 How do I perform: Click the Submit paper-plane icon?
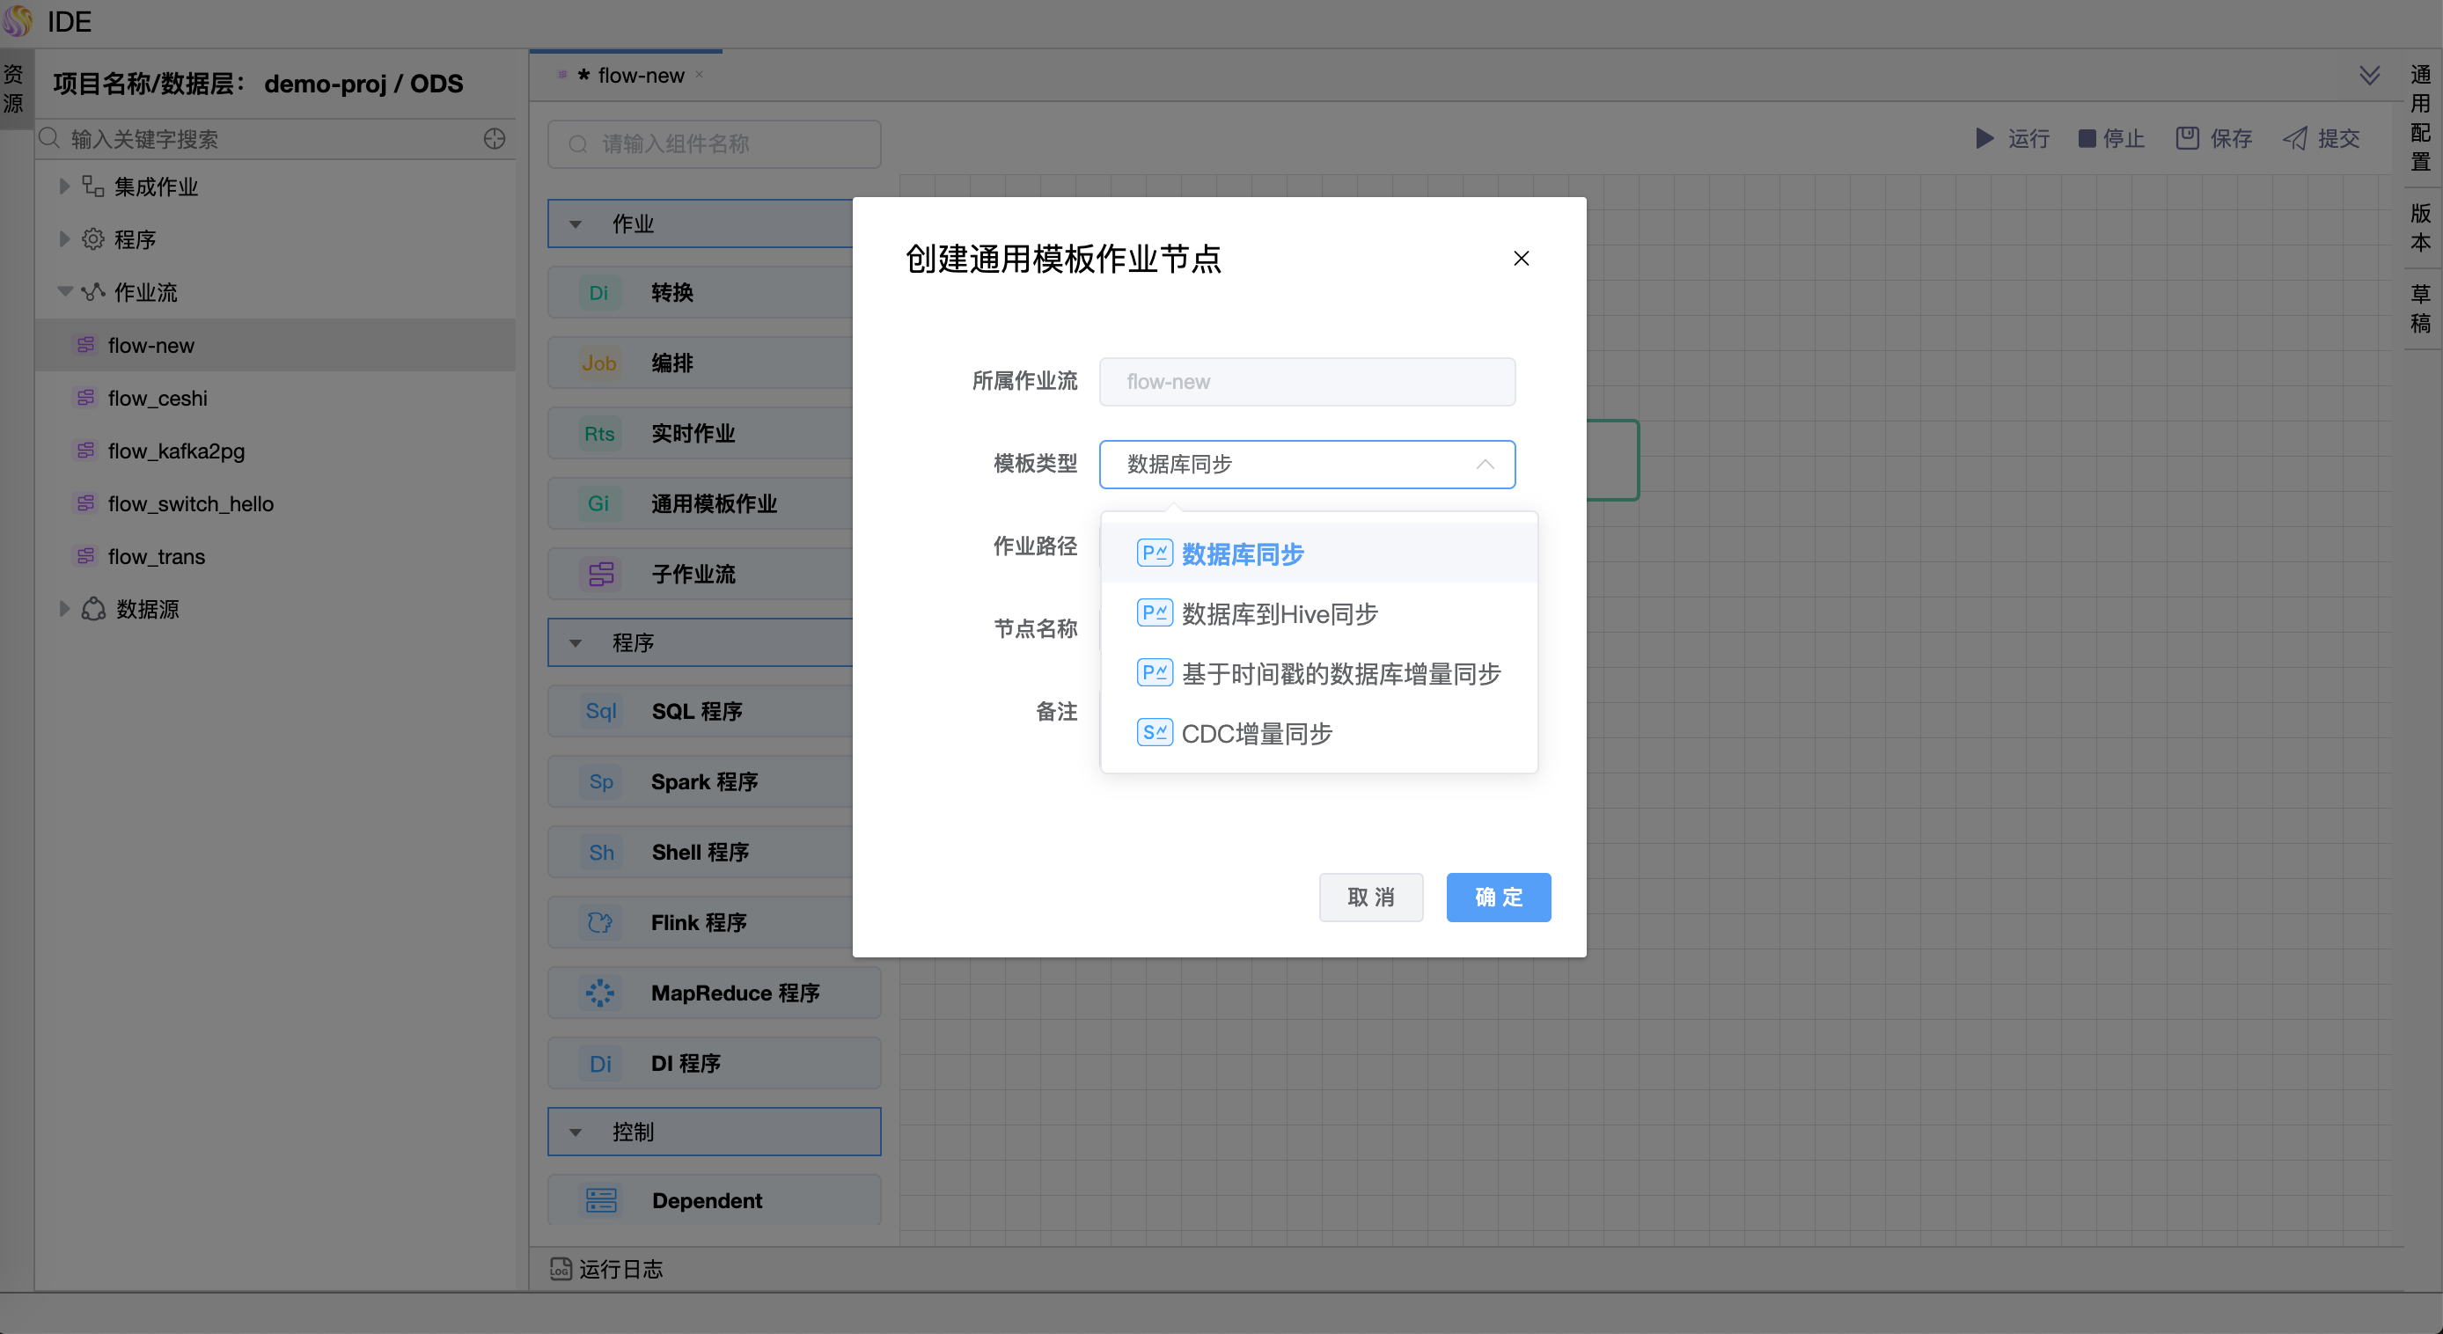(2295, 138)
